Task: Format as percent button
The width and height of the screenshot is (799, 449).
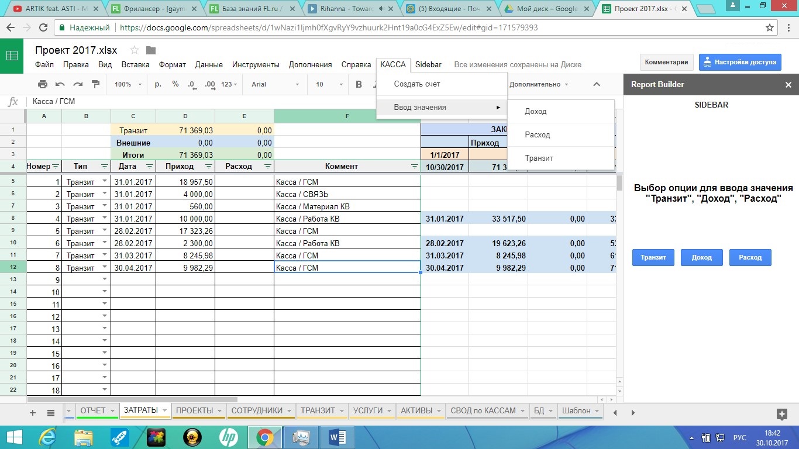Action: pyautogui.click(x=175, y=84)
